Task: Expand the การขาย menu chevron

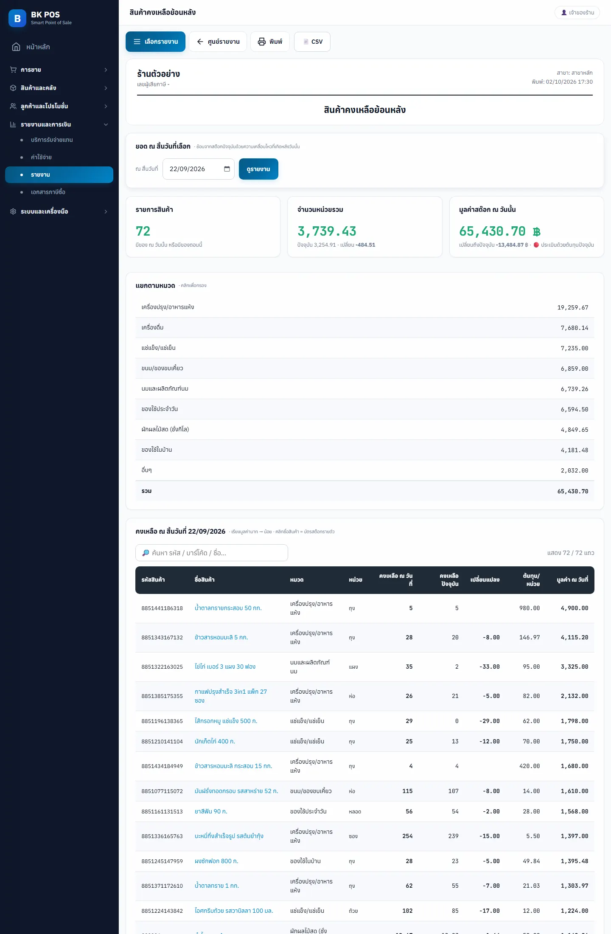Action: point(106,70)
